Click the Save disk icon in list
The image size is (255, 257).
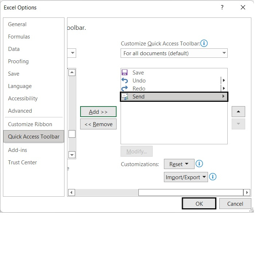(125, 73)
